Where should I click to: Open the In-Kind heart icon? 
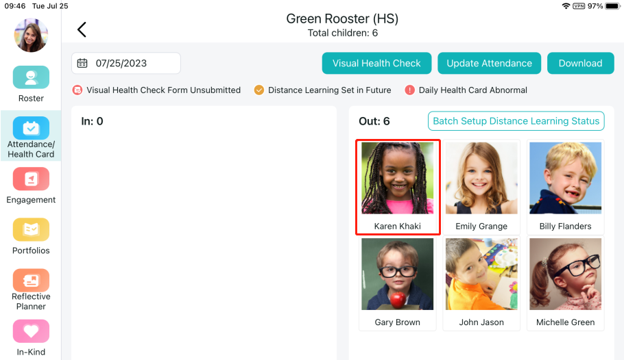[x=31, y=331]
